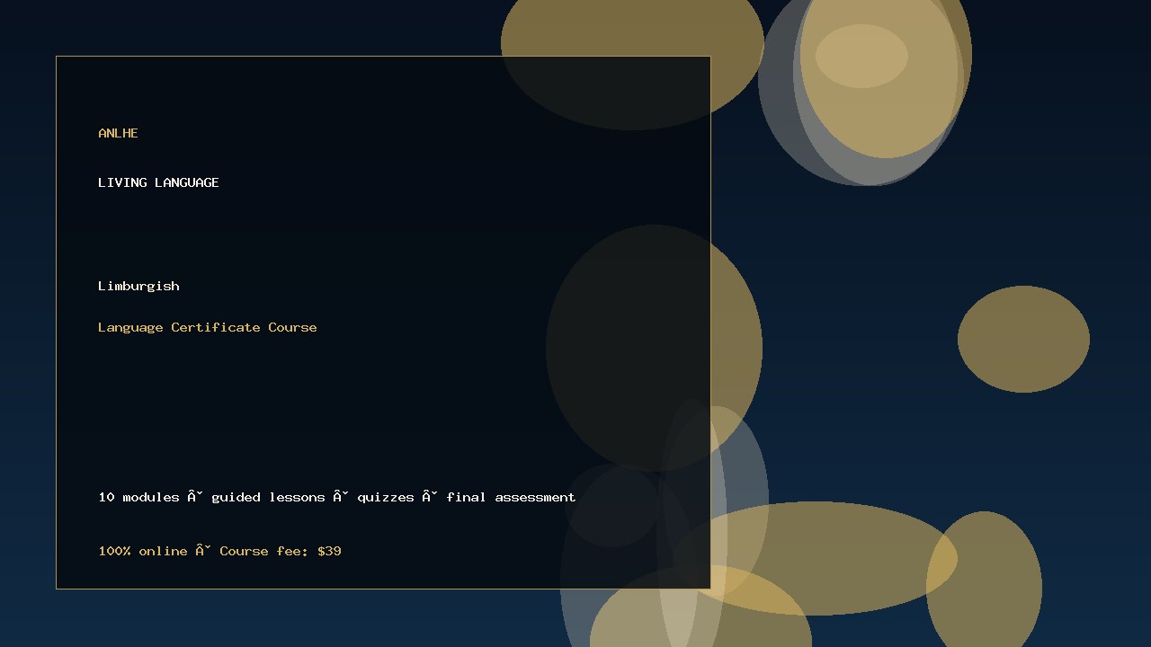The height and width of the screenshot is (647, 1151).
Task: Click the Course fee: $39 line
Action: tap(219, 551)
